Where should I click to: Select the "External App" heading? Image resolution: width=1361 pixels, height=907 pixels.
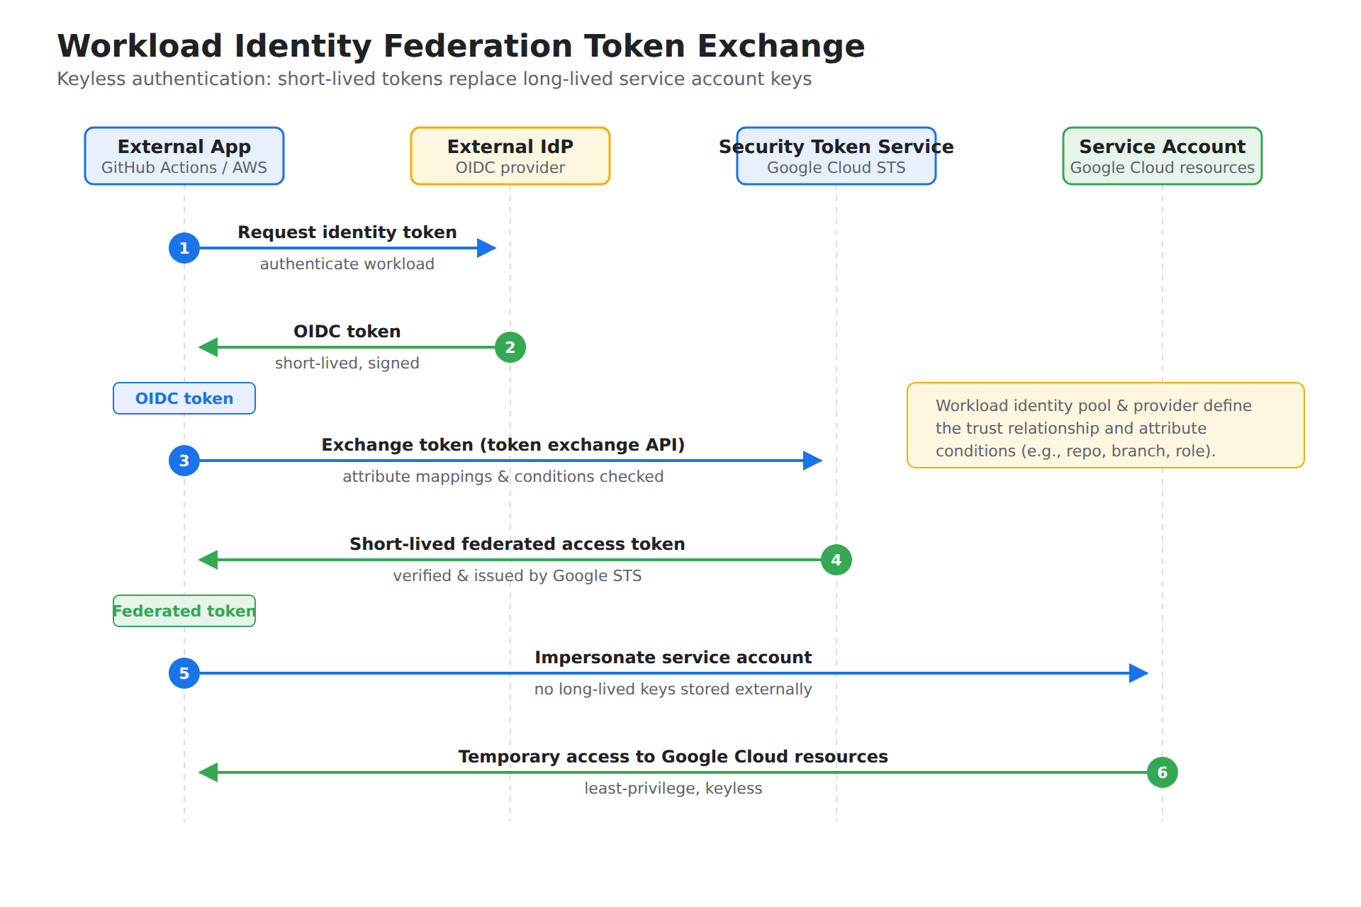click(184, 147)
